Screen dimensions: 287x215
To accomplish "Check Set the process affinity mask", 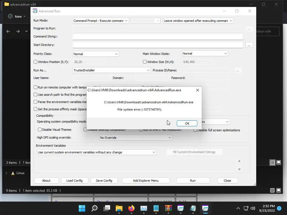I will (36, 109).
